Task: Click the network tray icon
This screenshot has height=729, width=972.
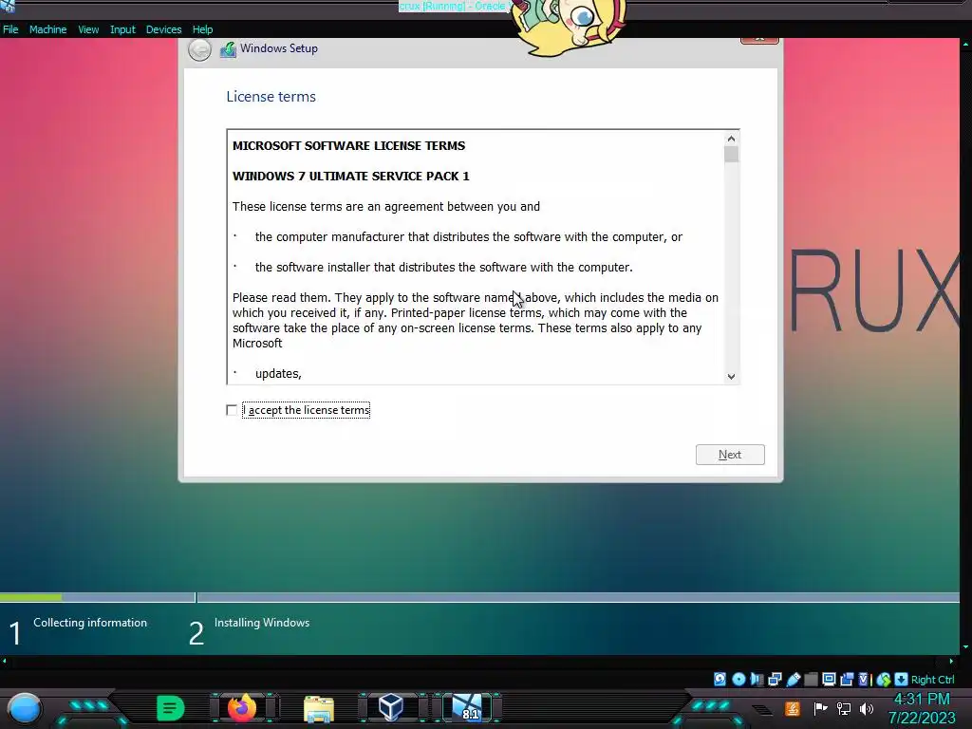Action: (844, 708)
